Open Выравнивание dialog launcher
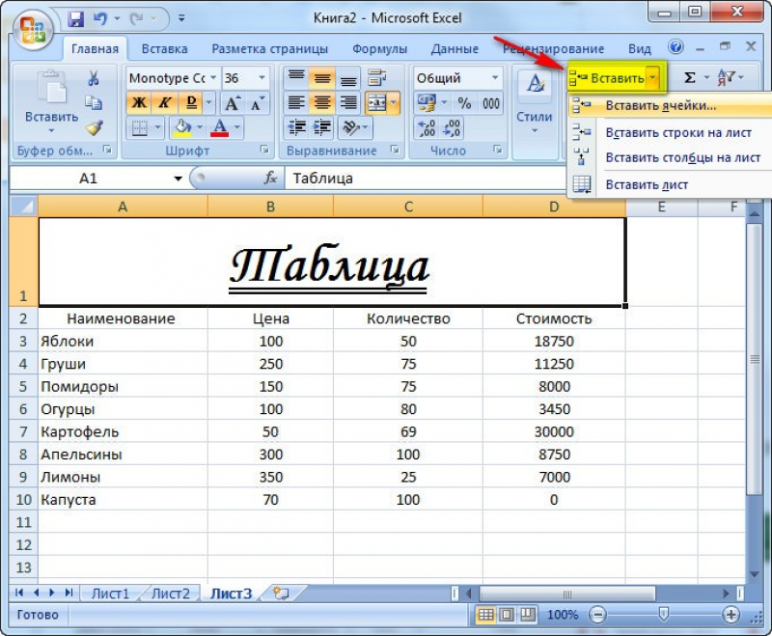The height and width of the screenshot is (636, 772). [x=395, y=150]
